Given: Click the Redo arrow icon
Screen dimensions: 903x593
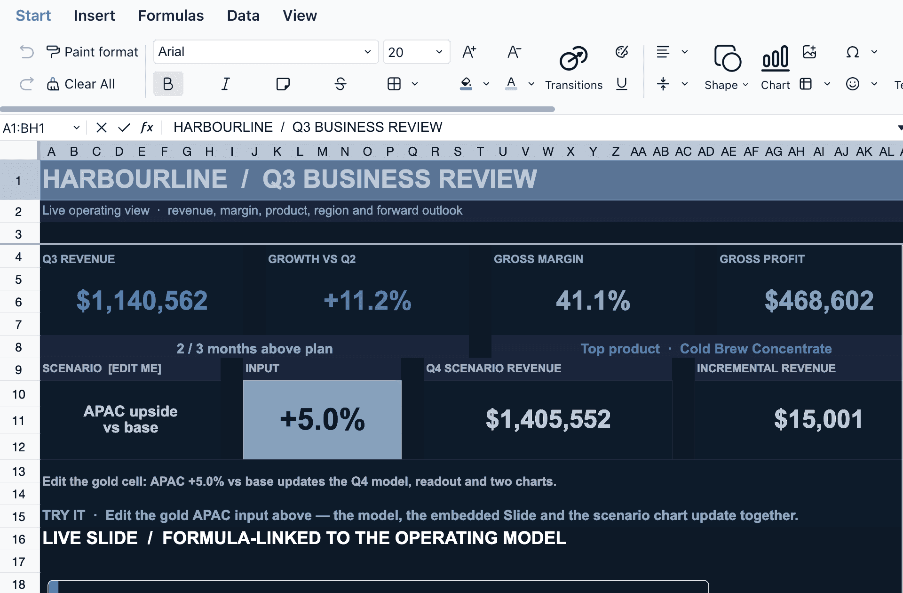Looking at the screenshot, I should coord(27,84).
